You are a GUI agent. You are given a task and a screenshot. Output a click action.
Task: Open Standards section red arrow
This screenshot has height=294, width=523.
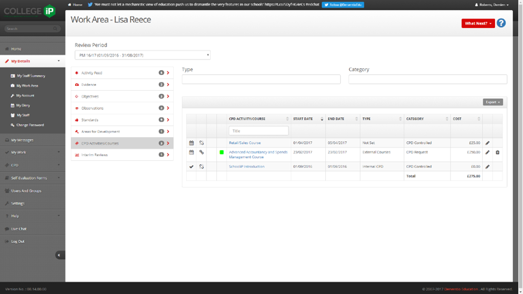[x=168, y=120]
